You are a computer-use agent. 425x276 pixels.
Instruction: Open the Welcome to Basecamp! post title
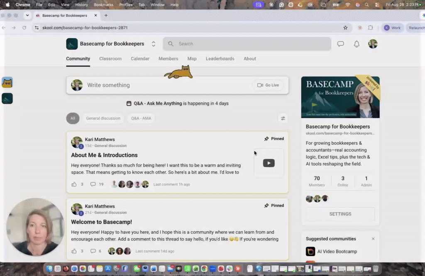click(x=101, y=222)
